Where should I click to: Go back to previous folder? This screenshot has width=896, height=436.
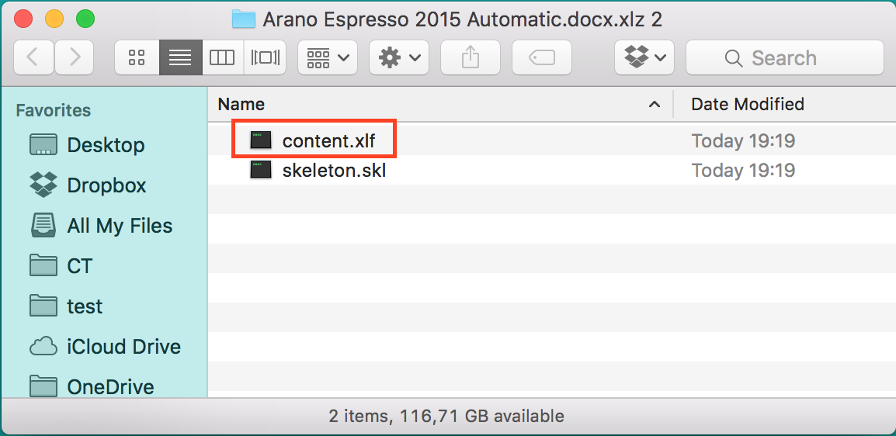(33, 57)
